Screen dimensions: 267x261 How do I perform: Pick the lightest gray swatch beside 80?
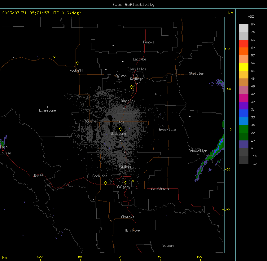243,28
